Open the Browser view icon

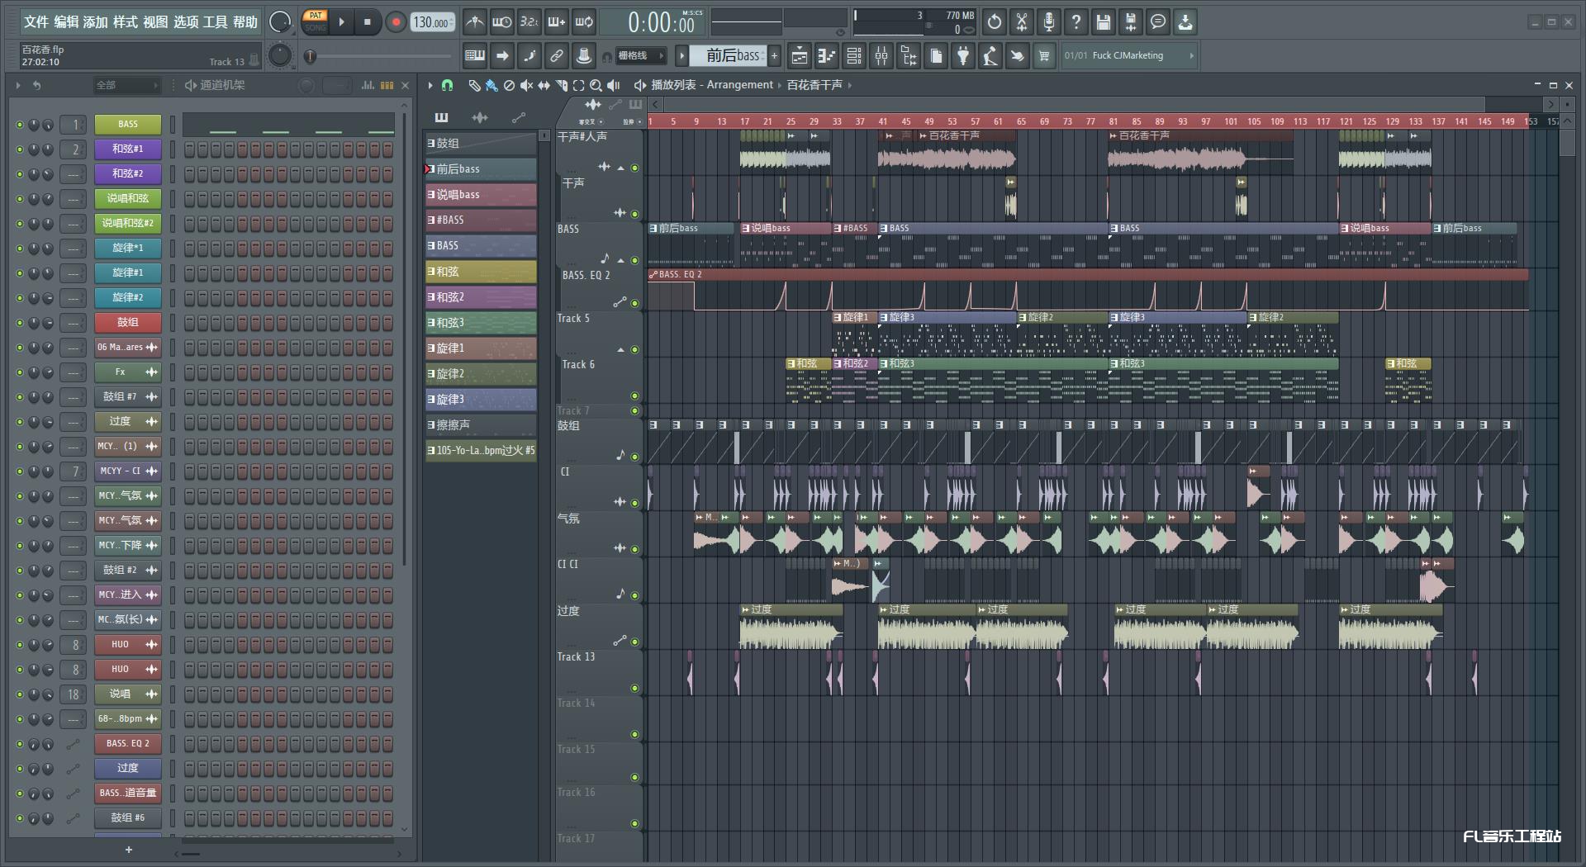point(909,56)
